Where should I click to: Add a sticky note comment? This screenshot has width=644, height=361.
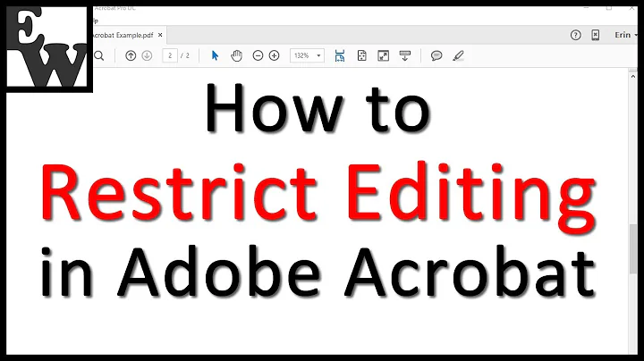(436, 55)
